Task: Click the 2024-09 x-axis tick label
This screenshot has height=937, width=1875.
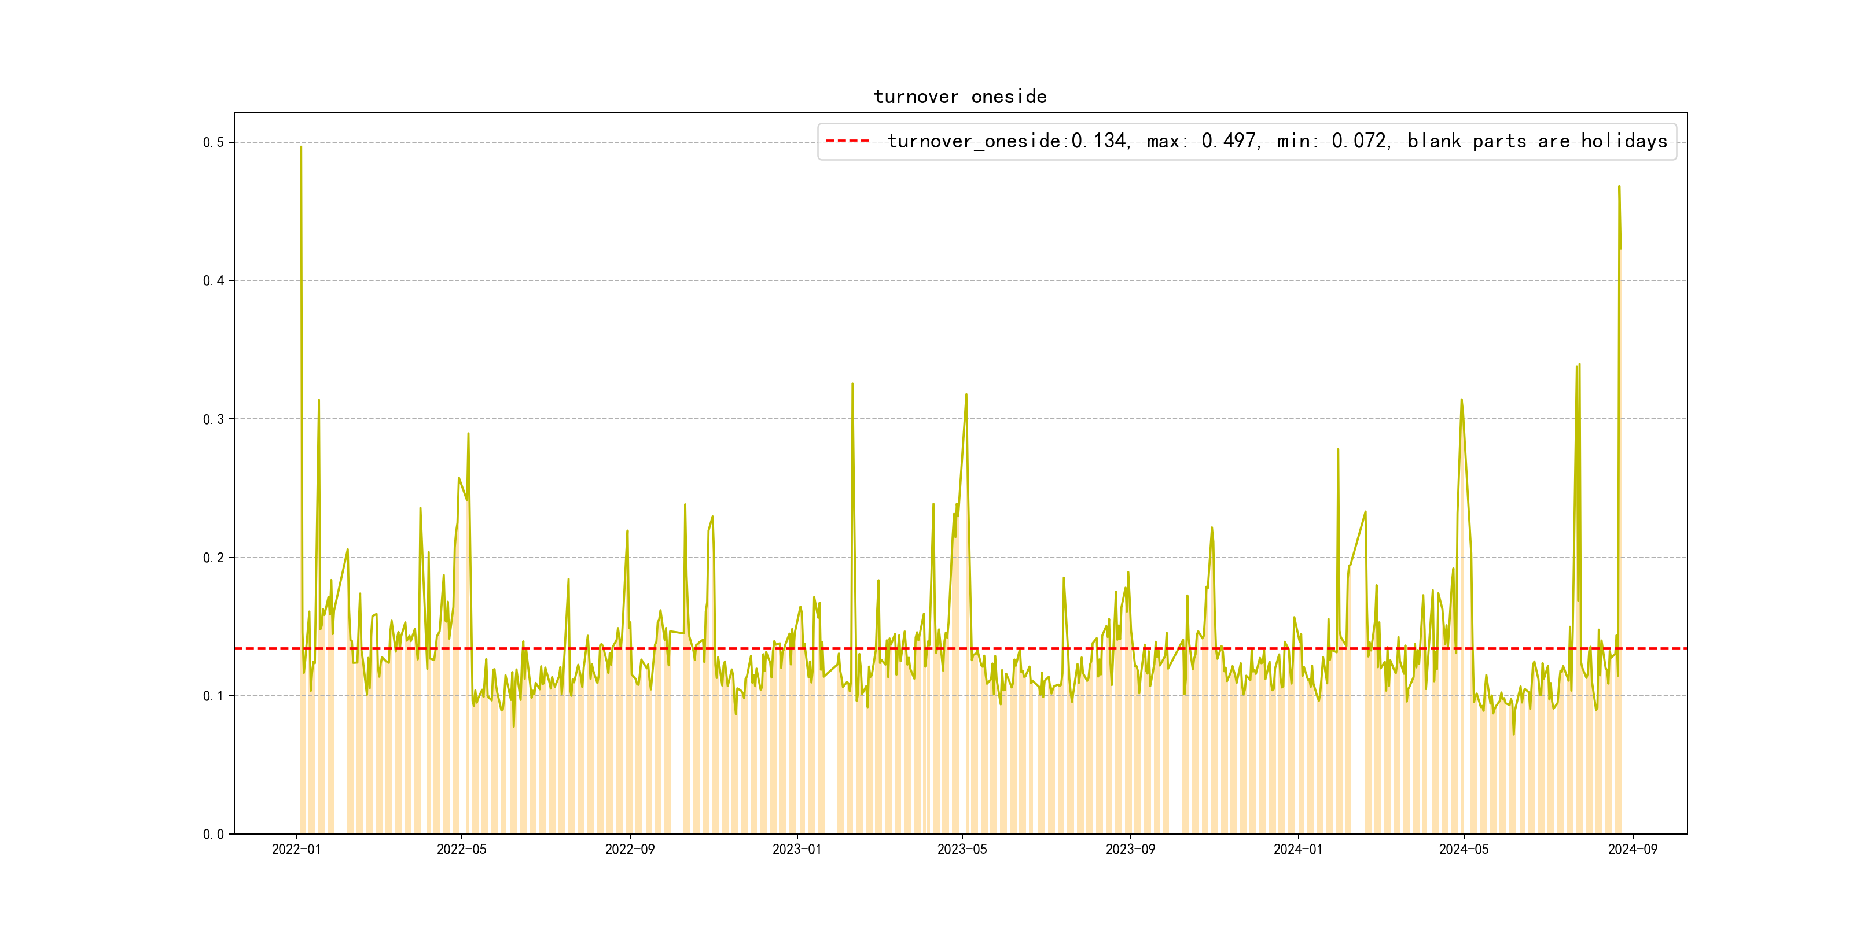Action: 1632,850
